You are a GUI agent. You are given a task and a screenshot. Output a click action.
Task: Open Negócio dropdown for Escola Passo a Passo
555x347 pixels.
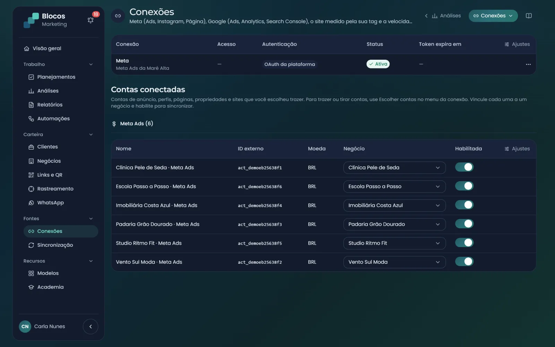point(394,187)
